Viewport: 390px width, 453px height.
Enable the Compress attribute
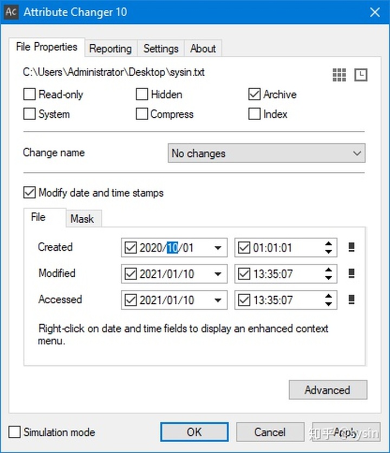tap(142, 114)
